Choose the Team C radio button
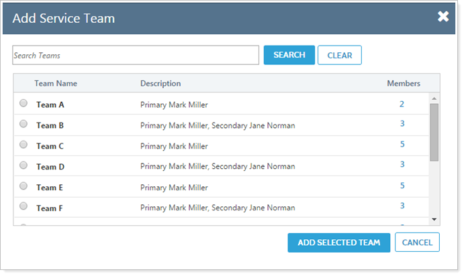 pos(24,145)
